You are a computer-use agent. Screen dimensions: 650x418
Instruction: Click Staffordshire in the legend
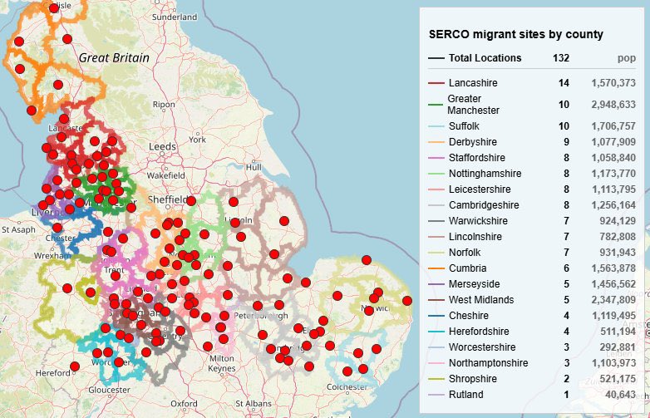532,157
